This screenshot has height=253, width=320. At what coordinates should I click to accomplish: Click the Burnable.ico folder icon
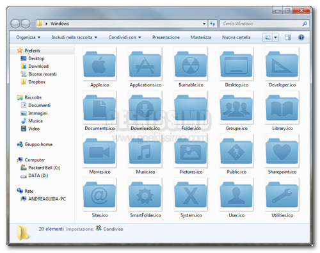(191, 64)
